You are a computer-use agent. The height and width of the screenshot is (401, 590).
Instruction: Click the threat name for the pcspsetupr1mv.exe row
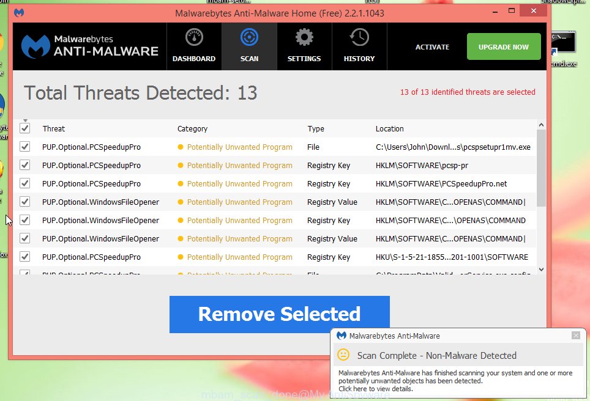(91, 147)
